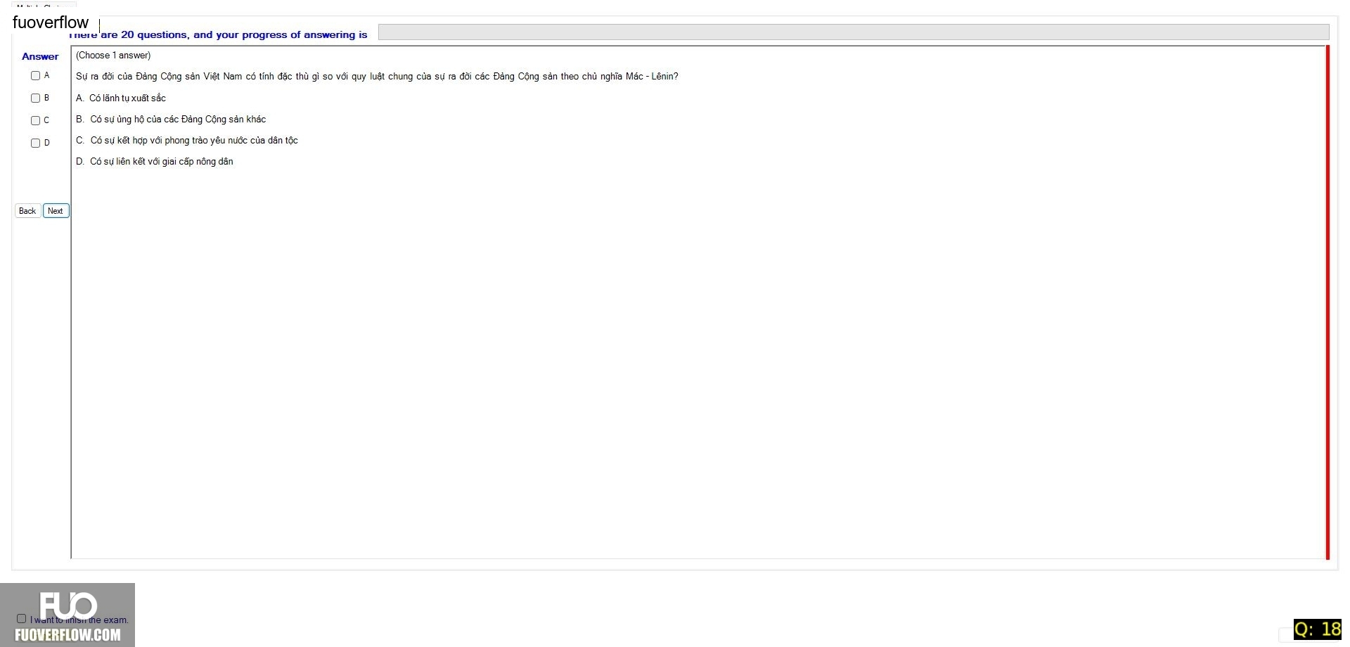The width and height of the screenshot is (1350, 647).
Task: Check answer option B checkbox
Action: point(35,98)
